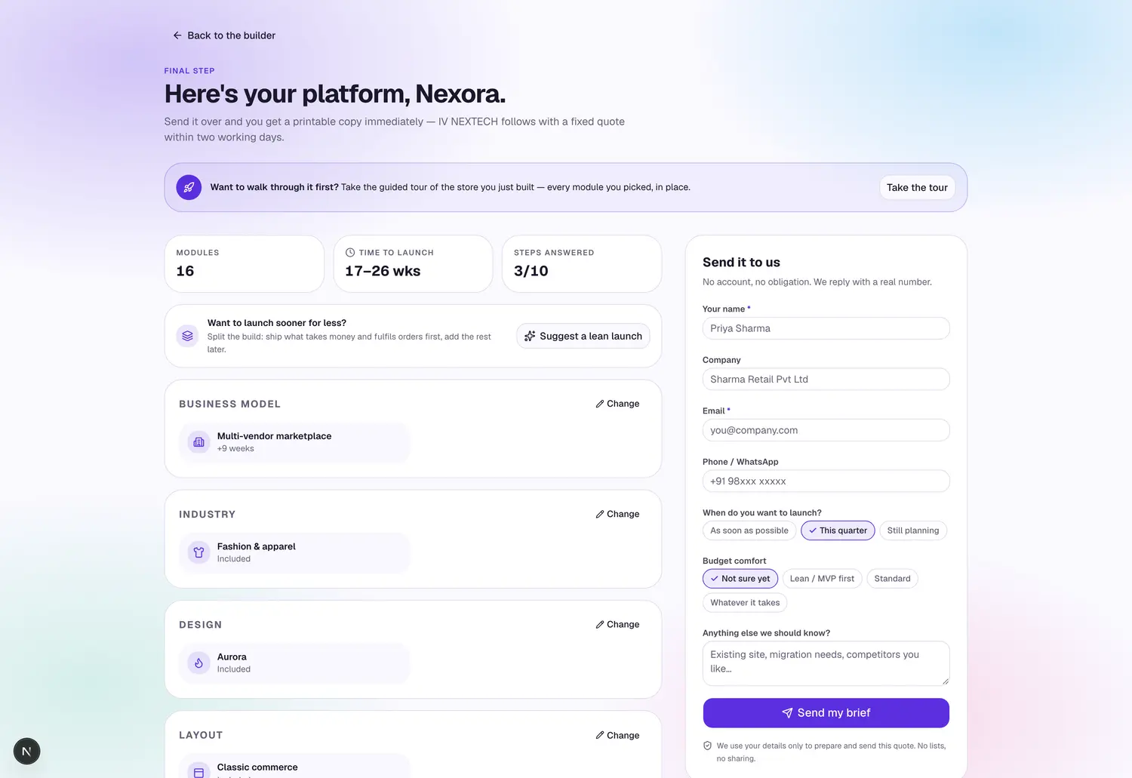Screen dimensions: 1132x778
Task: Click the 'Send it to us' heading
Action: (x=741, y=262)
